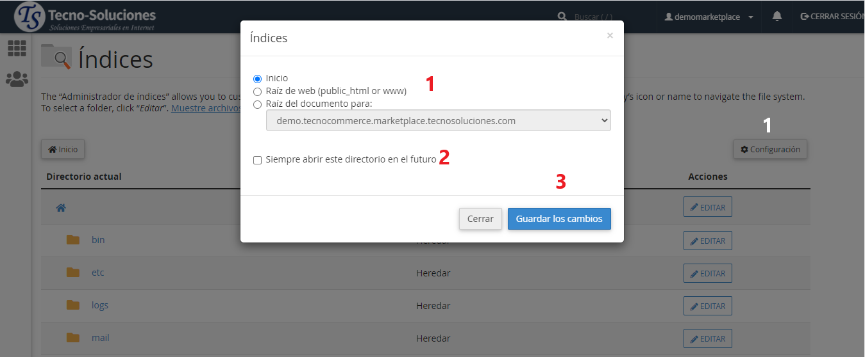Open the document root domain dropdown

coord(438,120)
